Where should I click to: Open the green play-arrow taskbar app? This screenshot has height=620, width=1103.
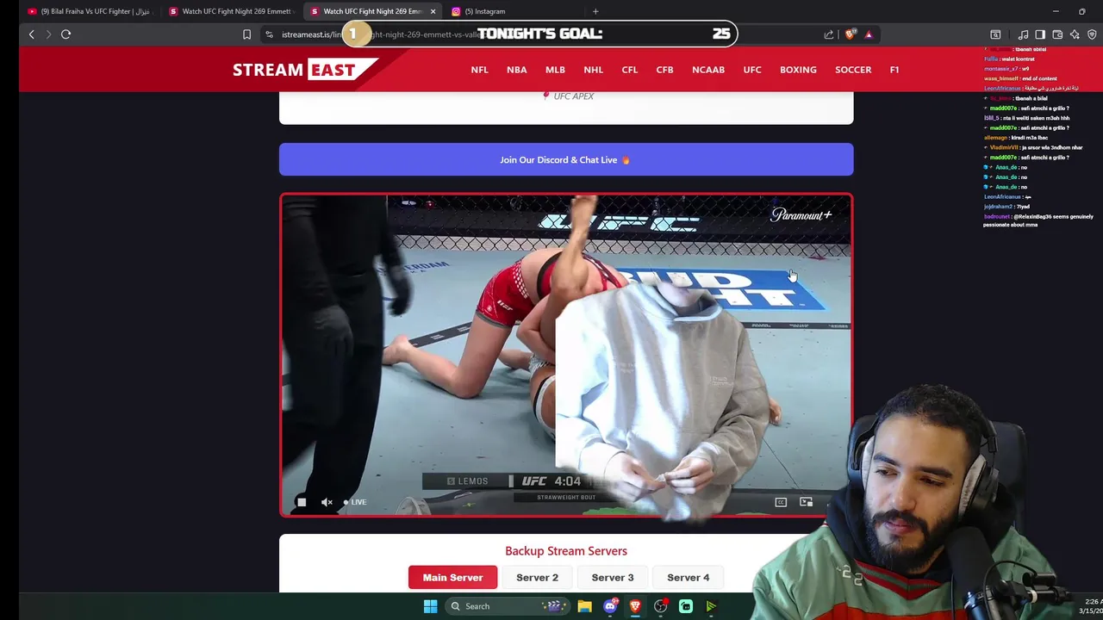711,606
